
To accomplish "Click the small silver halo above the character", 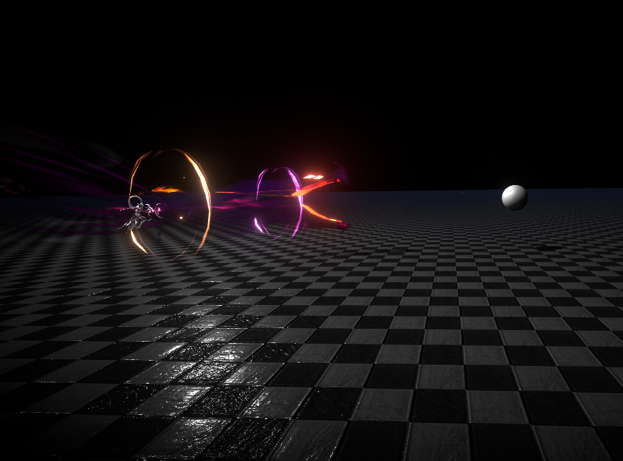I will pyautogui.click(x=136, y=201).
